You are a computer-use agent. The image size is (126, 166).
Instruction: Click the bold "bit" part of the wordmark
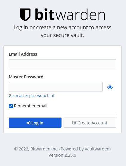tap(45, 14)
